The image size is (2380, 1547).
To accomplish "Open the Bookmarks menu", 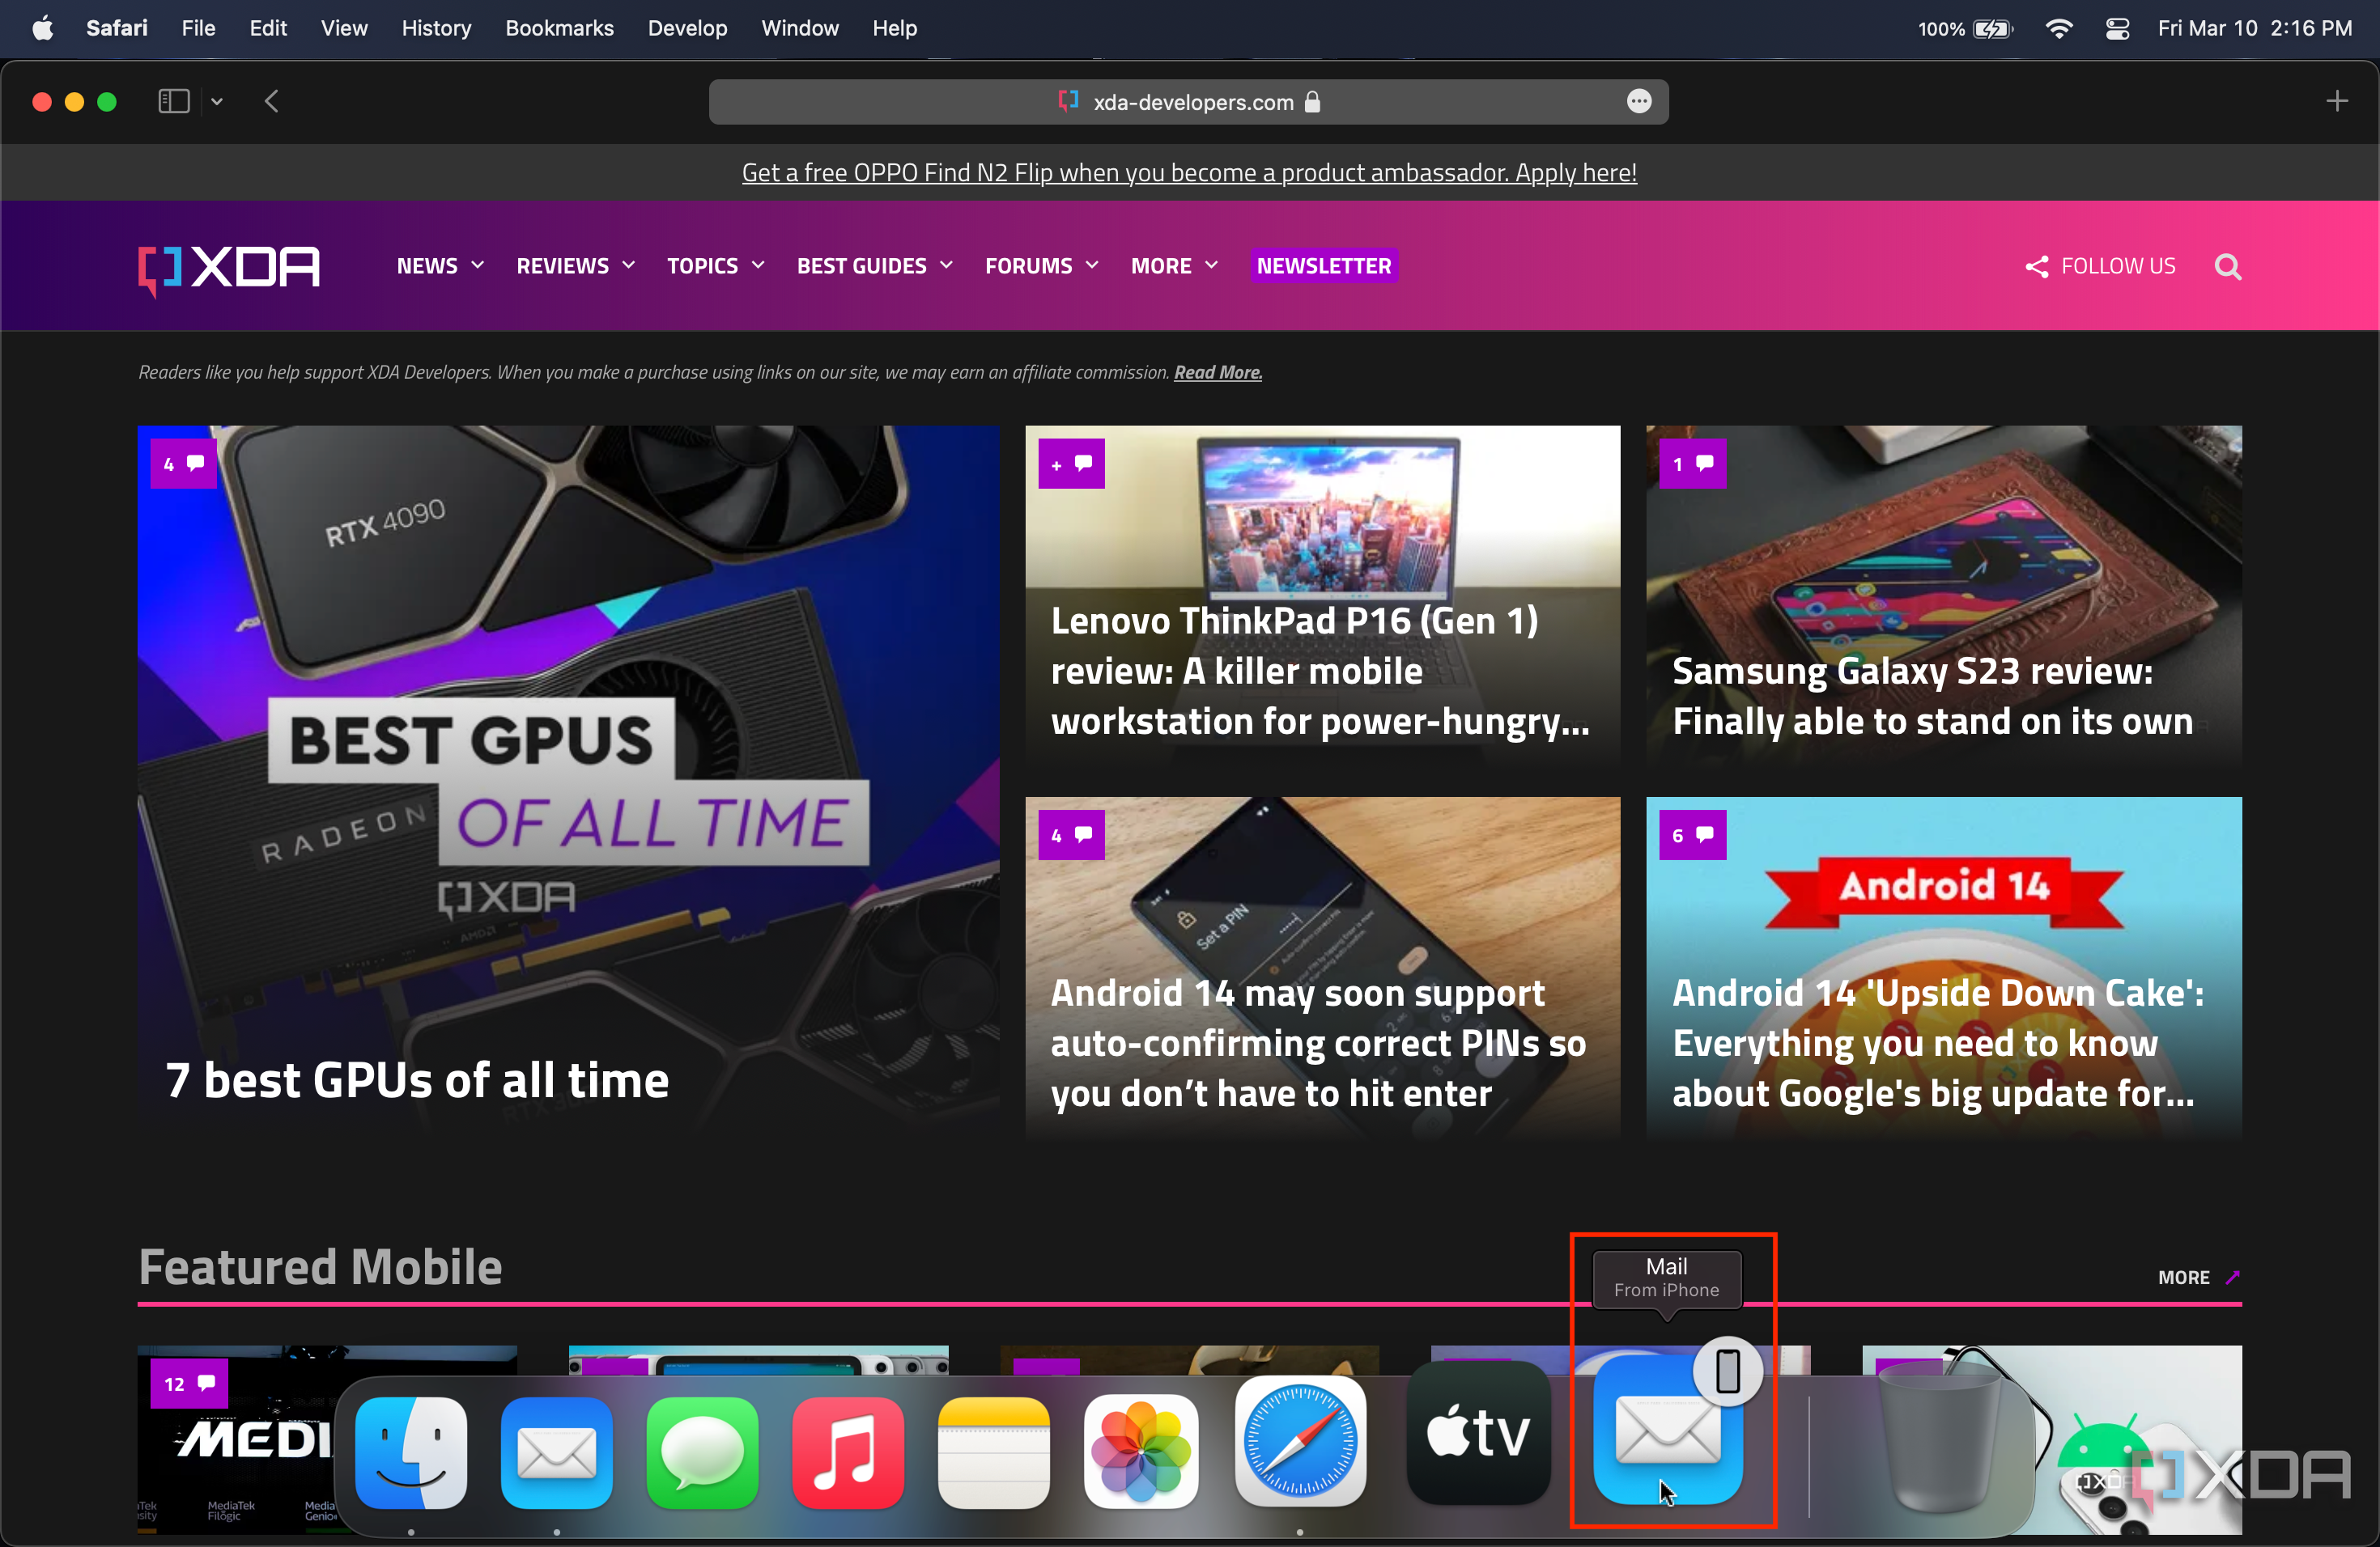I will click(x=559, y=28).
